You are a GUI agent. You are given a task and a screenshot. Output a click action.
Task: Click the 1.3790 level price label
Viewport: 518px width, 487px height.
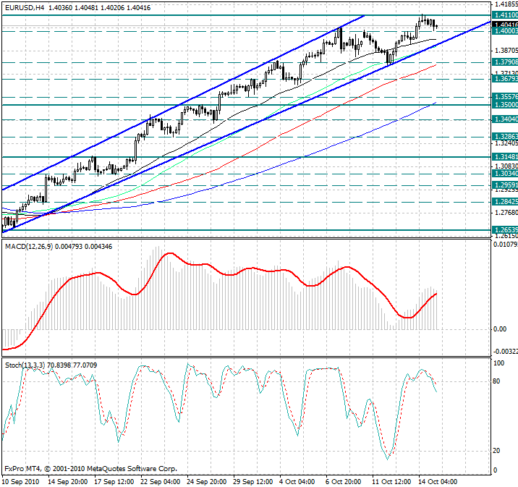505,62
